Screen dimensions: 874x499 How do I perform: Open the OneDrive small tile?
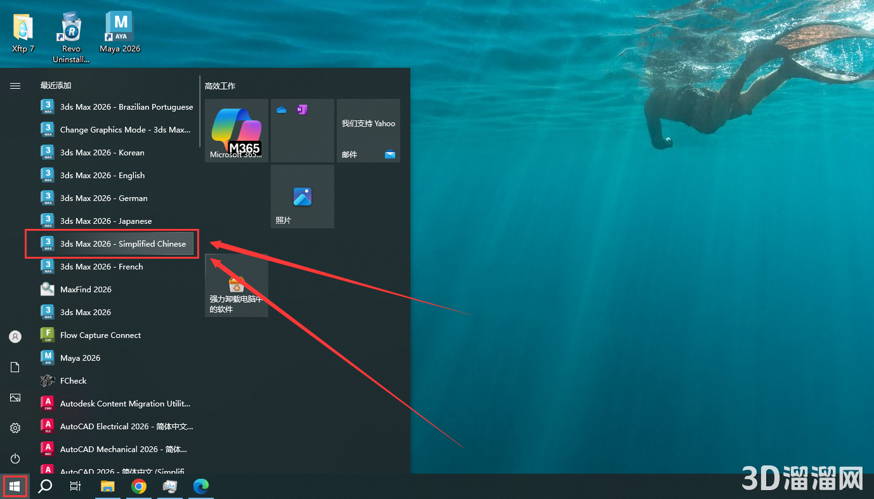click(282, 110)
